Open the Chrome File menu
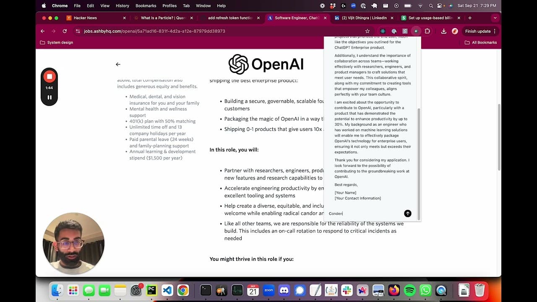This screenshot has height=302, width=537. [x=77, y=6]
